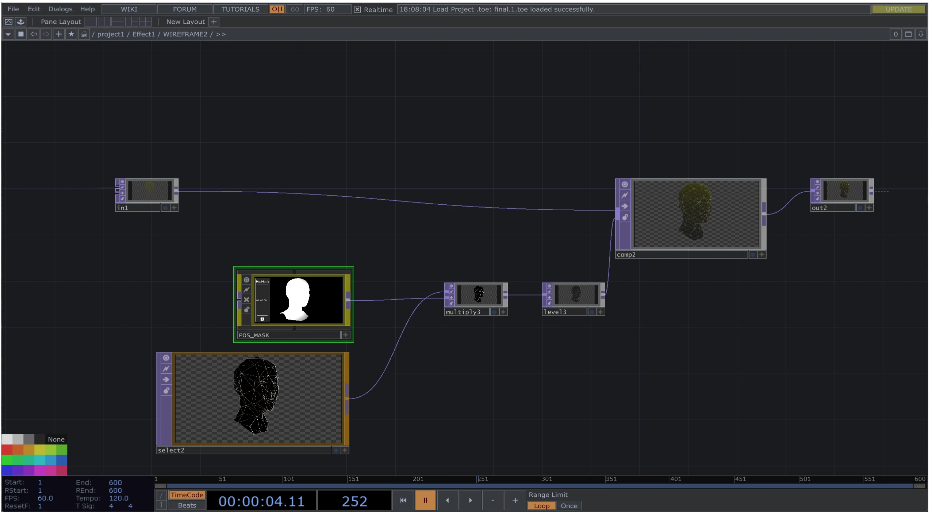Click frame 401 on timeline ruler
The width and height of the screenshot is (932, 512).
[675, 479]
